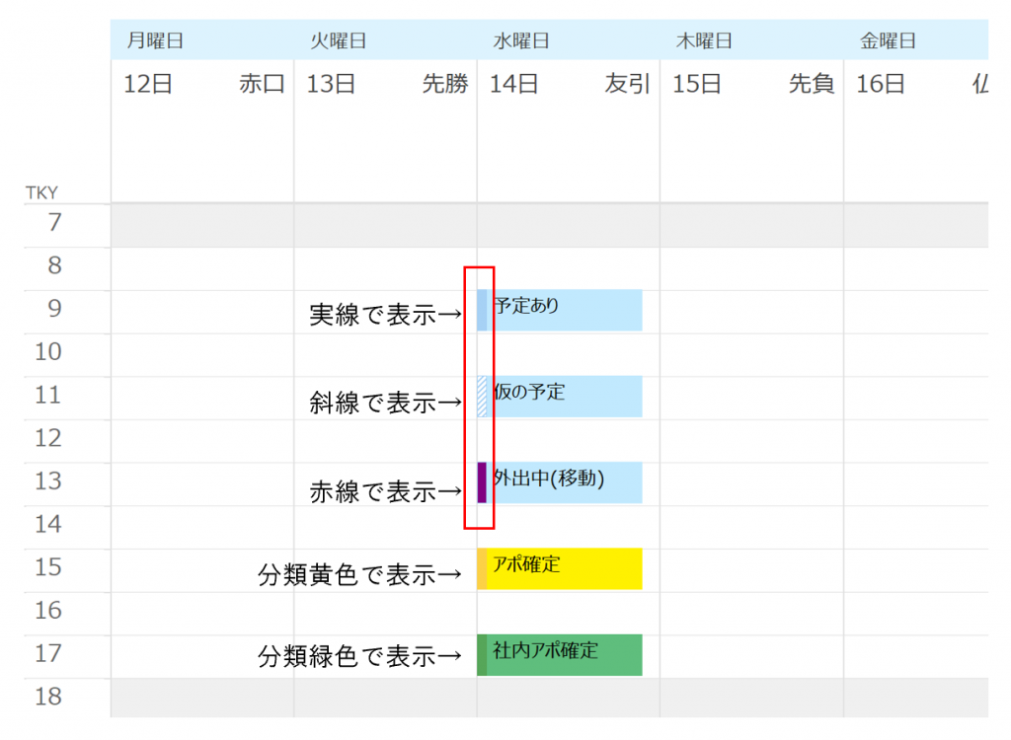Choose the 木曜日 day header
Image resolution: width=1011 pixels, height=740 pixels.
tap(704, 41)
